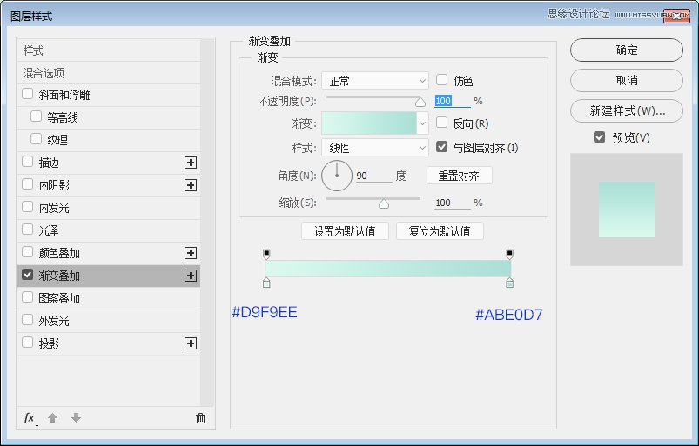Click 新建样式 new style button

[627, 110]
